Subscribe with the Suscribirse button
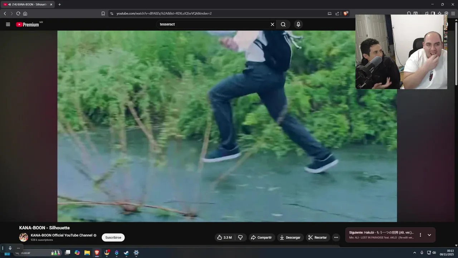Viewport: 458px width, 258px height. pos(113,238)
